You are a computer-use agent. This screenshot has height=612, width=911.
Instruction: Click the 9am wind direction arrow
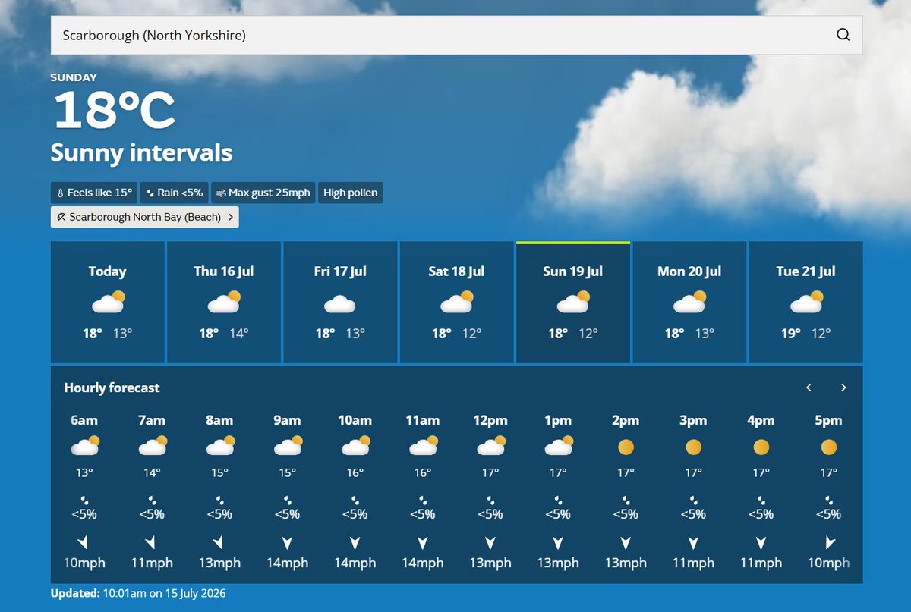[287, 543]
